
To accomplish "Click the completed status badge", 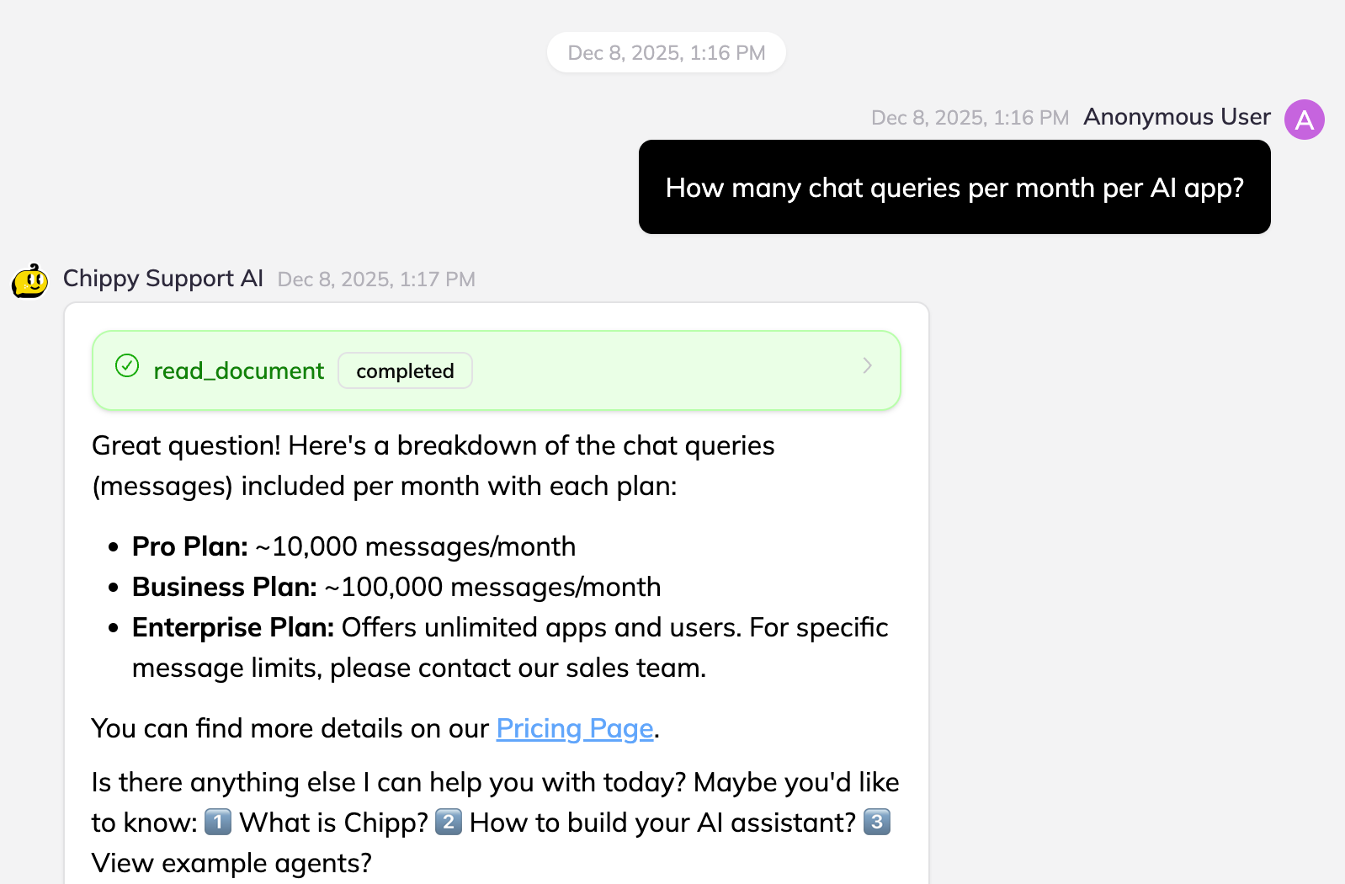I will coord(405,371).
